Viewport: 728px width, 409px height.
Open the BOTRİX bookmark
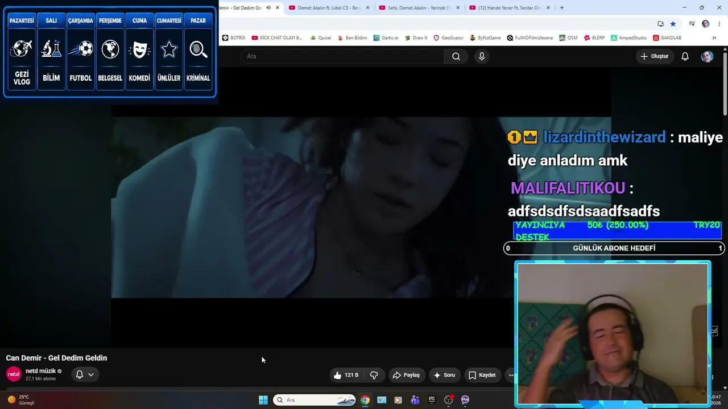(x=234, y=37)
